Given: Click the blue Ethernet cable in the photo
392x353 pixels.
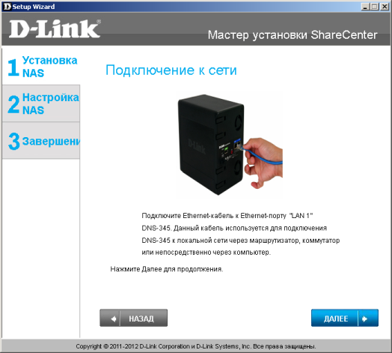Looking at the screenshot, I should [x=261, y=157].
